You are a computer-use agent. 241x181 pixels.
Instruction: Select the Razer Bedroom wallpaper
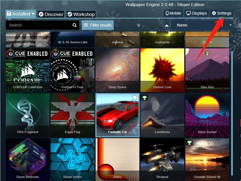tap(27, 160)
